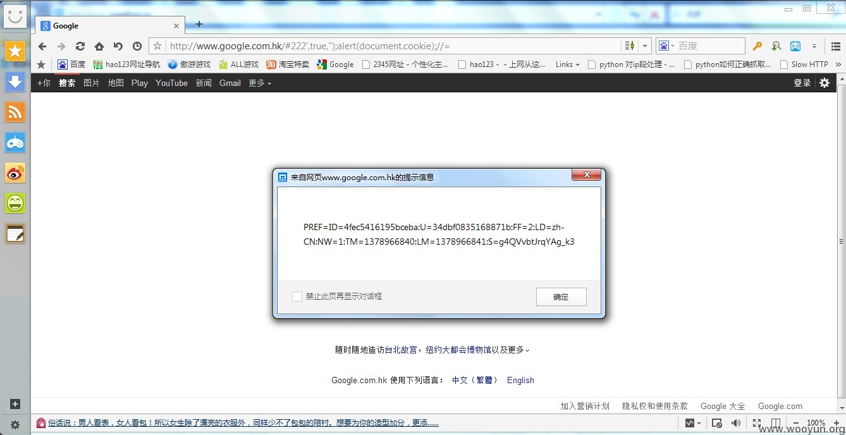Viewport: 846px width, 435px height.
Task: Open the downloads arrow sidebar icon
Action: click(x=15, y=82)
